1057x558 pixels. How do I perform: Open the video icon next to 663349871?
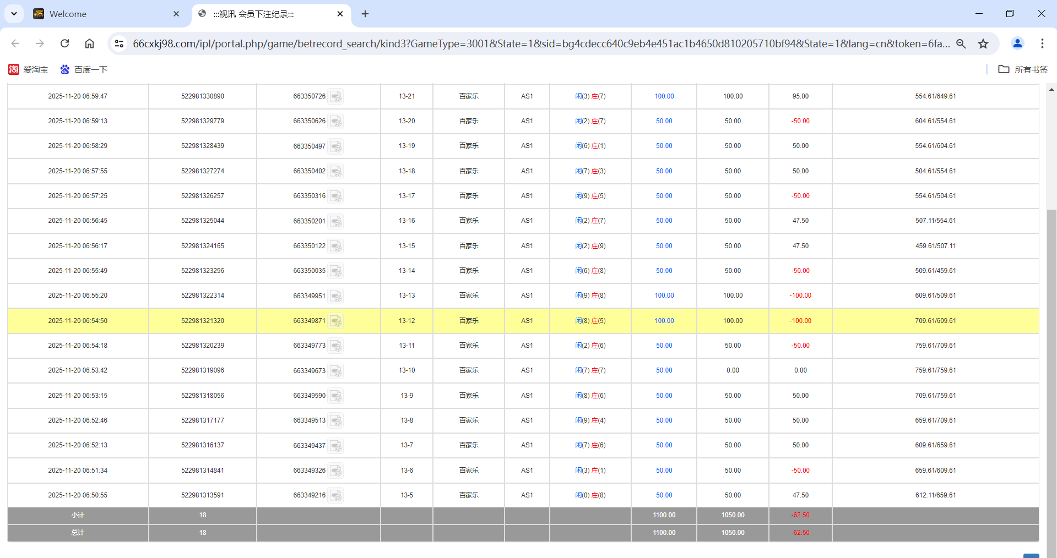coord(335,321)
